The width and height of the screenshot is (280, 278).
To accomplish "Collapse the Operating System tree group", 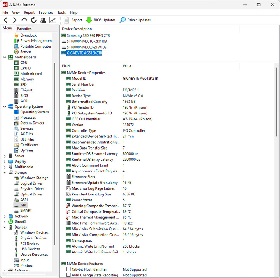I will [5, 107].
